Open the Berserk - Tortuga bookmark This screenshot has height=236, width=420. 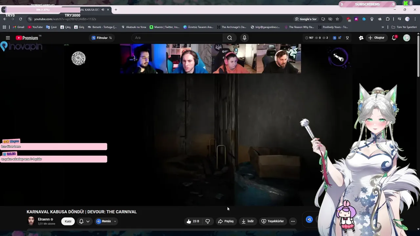click(102, 27)
